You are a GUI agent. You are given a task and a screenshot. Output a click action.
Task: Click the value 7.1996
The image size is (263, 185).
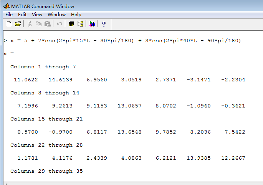point(28,106)
